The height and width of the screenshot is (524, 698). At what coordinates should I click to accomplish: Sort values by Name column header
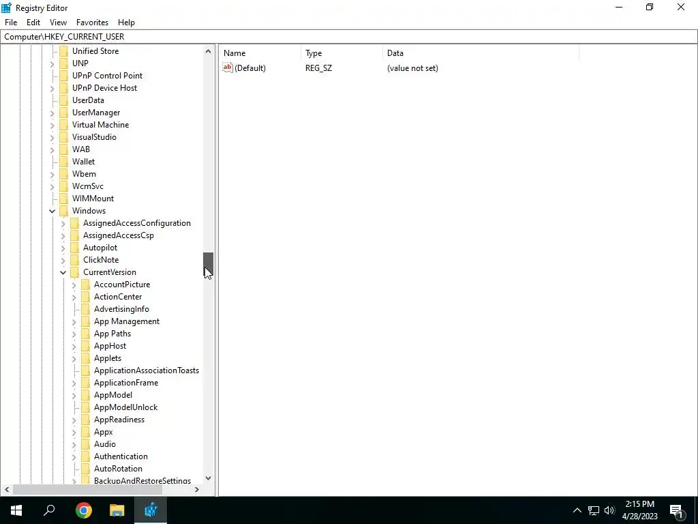[260, 53]
